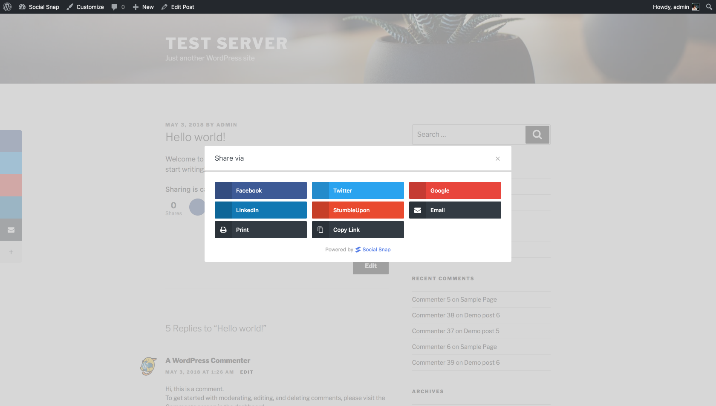This screenshot has height=406, width=716.
Task: Click the admin bar search magnifier icon
Action: click(x=709, y=7)
